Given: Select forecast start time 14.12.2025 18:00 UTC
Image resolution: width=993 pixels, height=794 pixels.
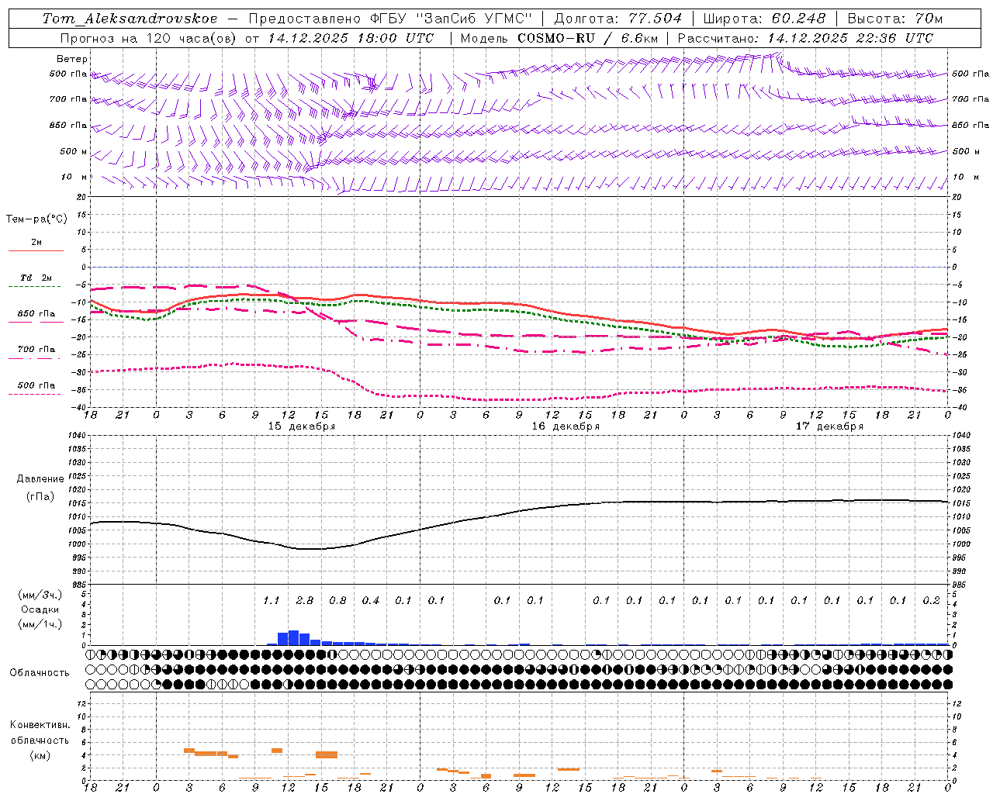Looking at the screenshot, I should tap(351, 38).
